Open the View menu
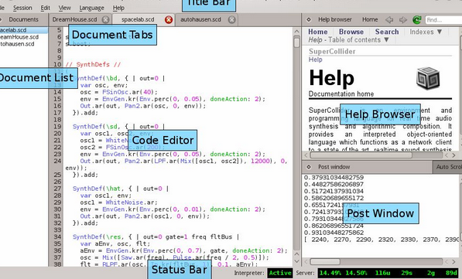 click(64, 8)
